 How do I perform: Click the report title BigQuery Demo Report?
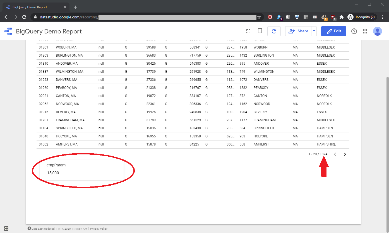tap(49, 31)
